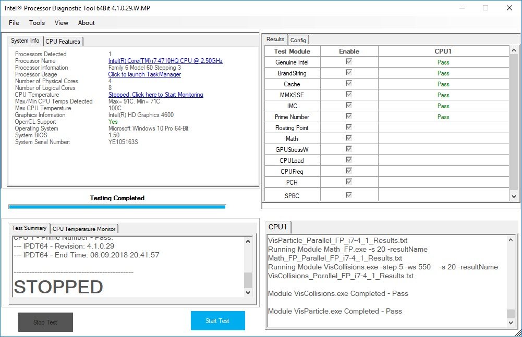
Task: Select the System Info tab
Action: pyautogui.click(x=25, y=41)
